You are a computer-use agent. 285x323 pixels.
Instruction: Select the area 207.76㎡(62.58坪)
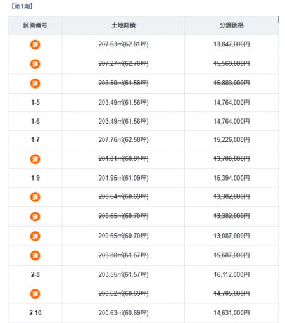point(123,140)
